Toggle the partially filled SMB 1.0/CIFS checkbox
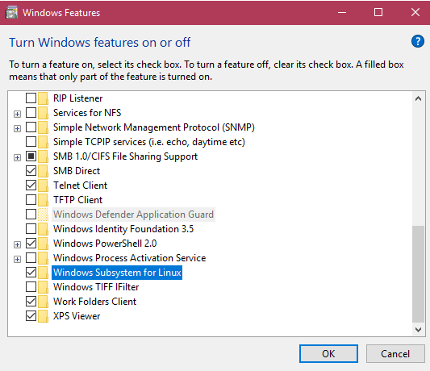 coord(31,156)
